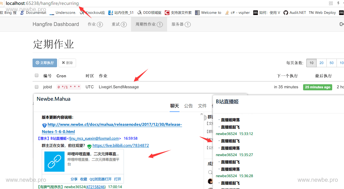
Task: Check the jobid row checkbox
Action: coord(37,87)
